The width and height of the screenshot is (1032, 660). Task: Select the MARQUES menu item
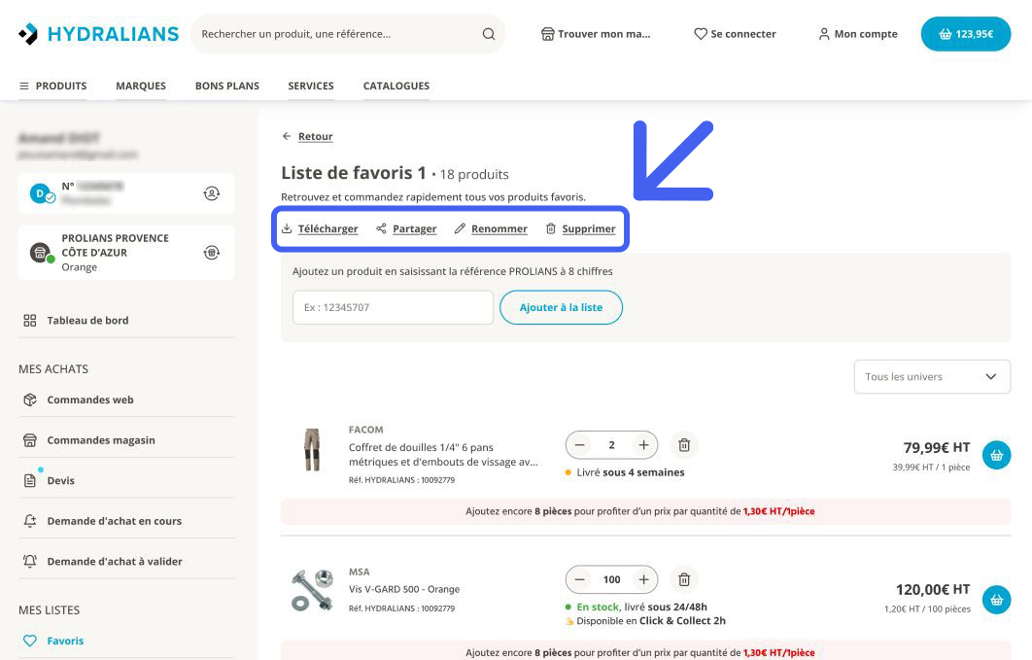(x=141, y=86)
